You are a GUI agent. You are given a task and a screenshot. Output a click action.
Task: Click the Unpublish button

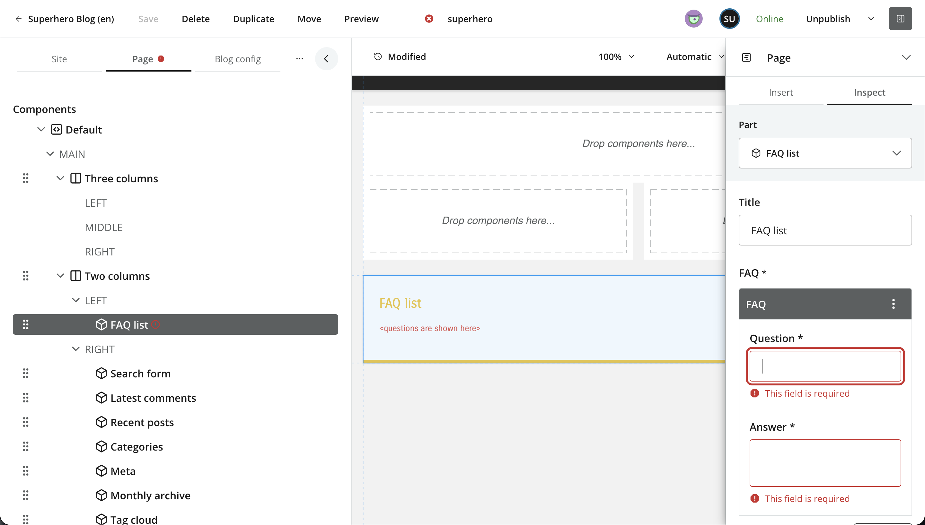pyautogui.click(x=828, y=19)
